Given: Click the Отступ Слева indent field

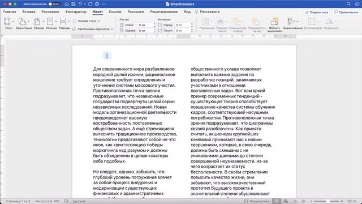Looking at the screenshot, I should tap(147, 25).
